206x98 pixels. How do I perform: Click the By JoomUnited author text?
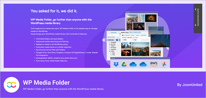pyautogui.click(x=190, y=85)
